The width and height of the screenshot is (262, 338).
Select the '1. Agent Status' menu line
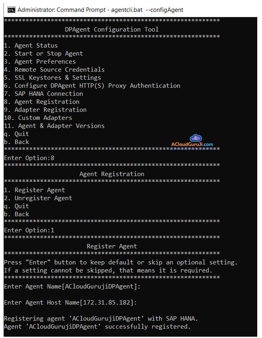(x=31, y=46)
